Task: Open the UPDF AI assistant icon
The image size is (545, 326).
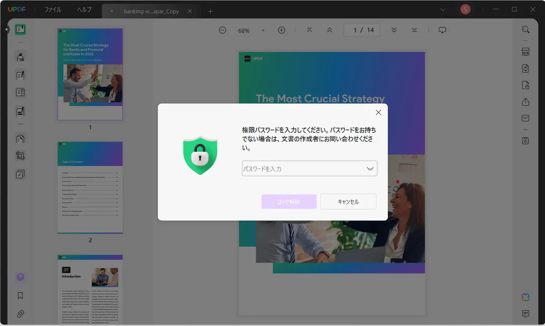Action: point(525,297)
